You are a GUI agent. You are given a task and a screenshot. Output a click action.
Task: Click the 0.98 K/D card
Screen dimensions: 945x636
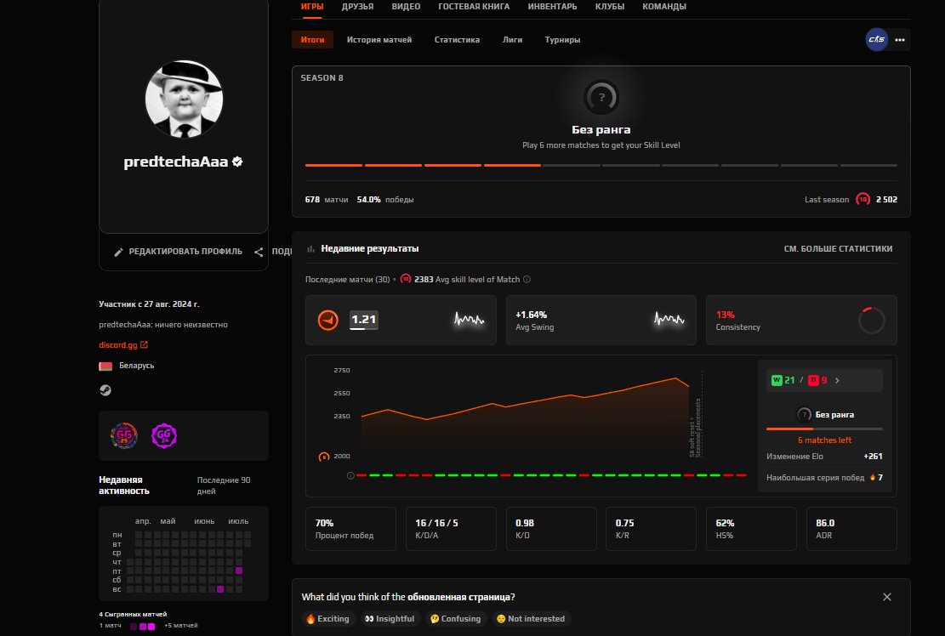point(551,529)
